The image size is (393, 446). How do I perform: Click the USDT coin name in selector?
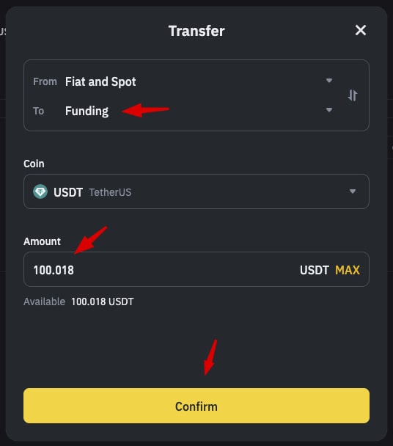[68, 192]
